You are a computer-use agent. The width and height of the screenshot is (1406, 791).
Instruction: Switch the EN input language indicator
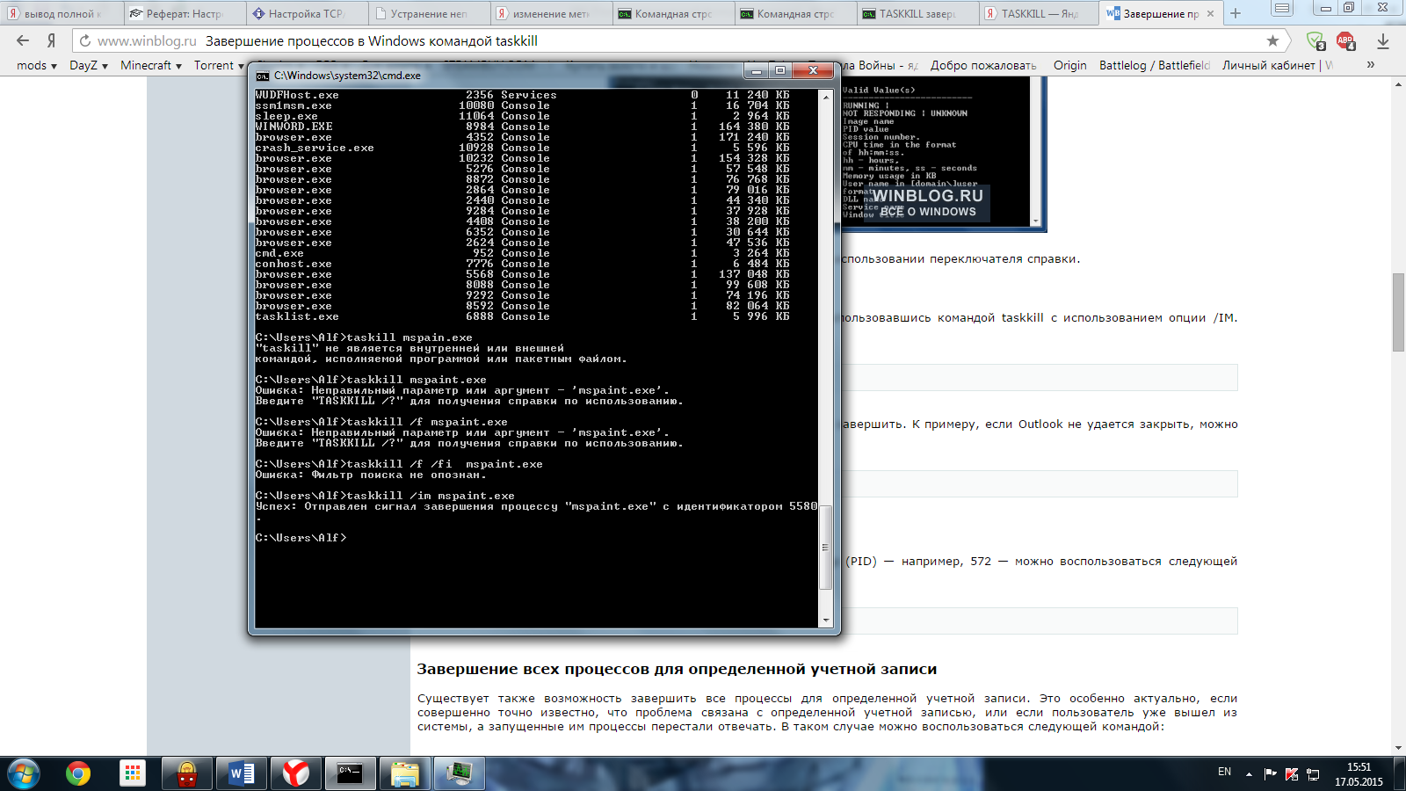pos(1224,772)
